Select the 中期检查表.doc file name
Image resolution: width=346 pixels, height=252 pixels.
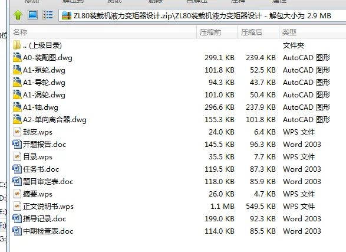(x=48, y=231)
